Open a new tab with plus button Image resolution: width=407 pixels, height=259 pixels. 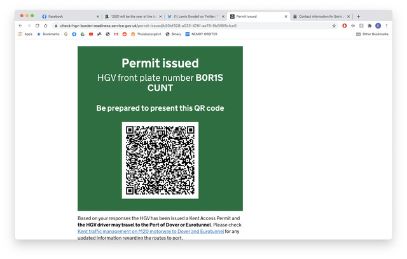(359, 17)
